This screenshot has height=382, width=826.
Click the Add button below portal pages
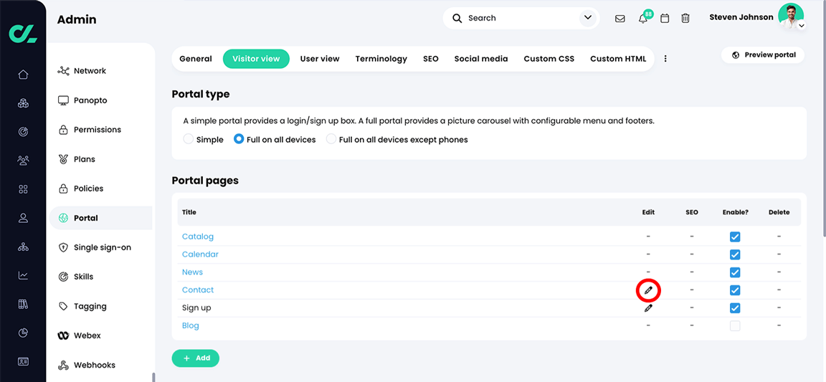[196, 358]
